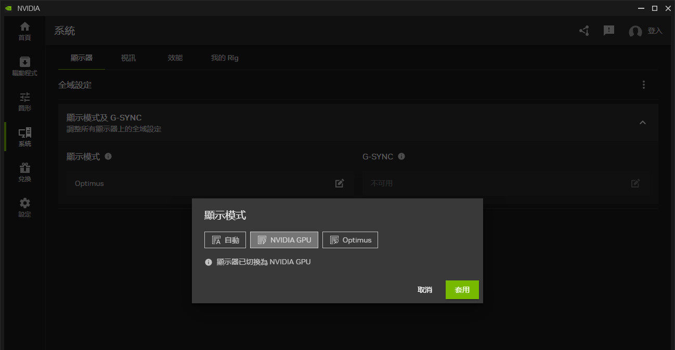675x350 pixels.
Task: Minimize the NVIDIA window
Action: click(642, 8)
